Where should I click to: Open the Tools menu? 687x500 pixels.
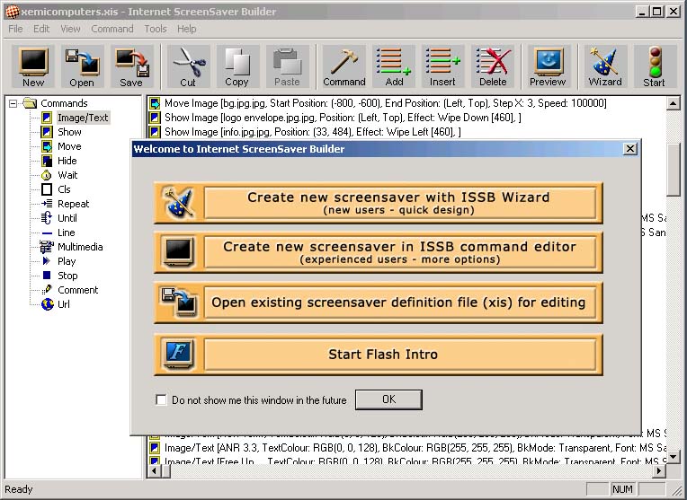pos(156,29)
